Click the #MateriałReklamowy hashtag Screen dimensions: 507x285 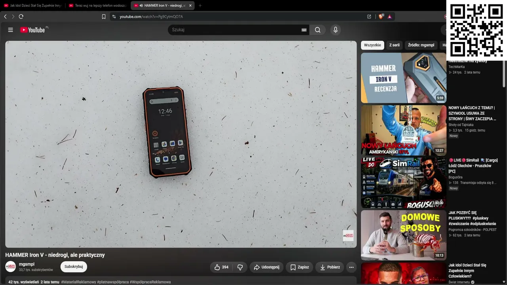click(78, 282)
